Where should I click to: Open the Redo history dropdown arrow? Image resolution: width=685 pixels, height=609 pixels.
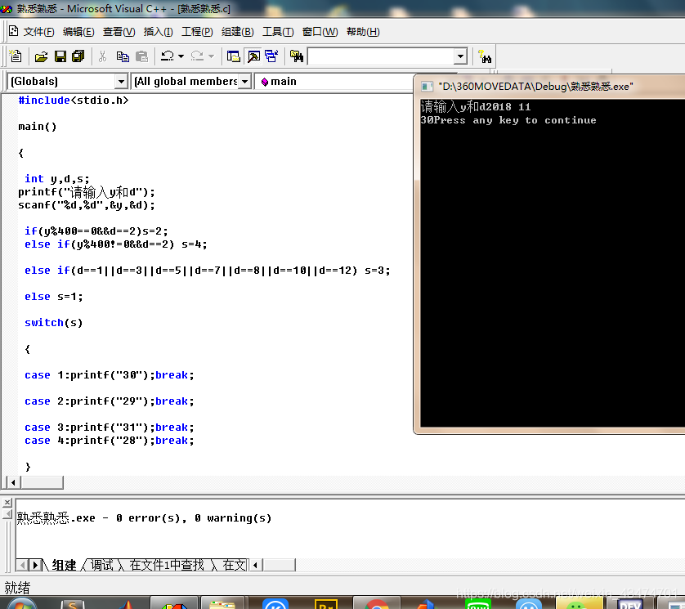pos(211,56)
